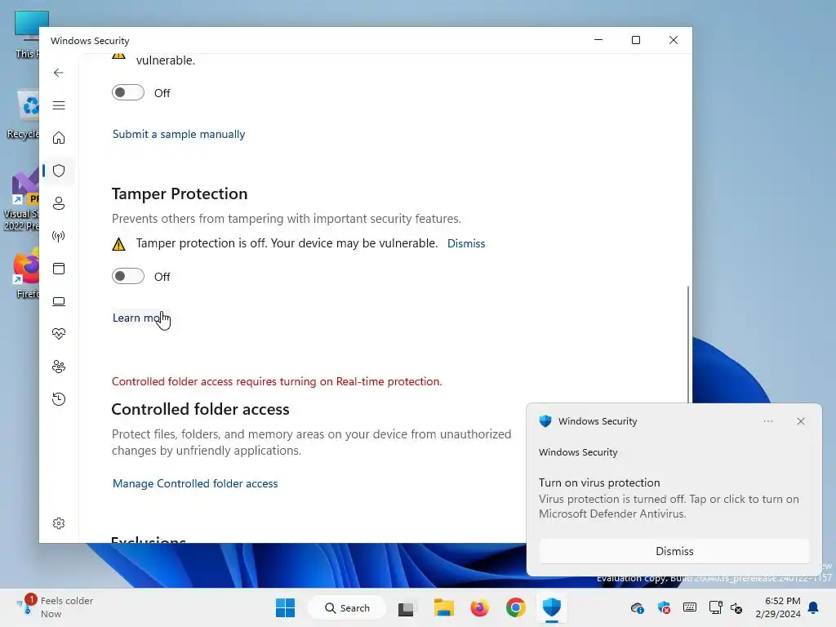Viewport: 836px width, 627px height.
Task: Open Learn more link under Tamper Protection
Action: pos(140,318)
